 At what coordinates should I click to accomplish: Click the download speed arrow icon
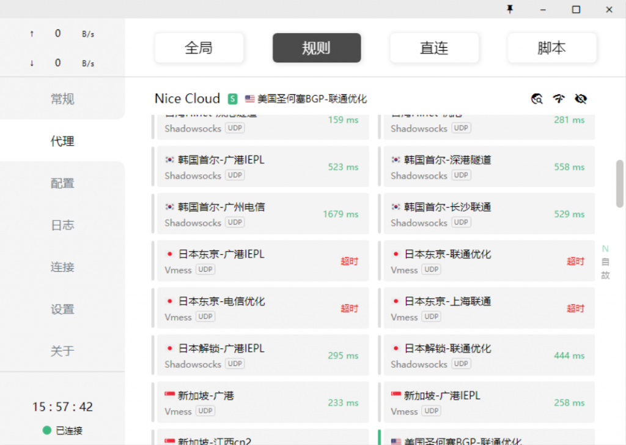click(x=32, y=63)
